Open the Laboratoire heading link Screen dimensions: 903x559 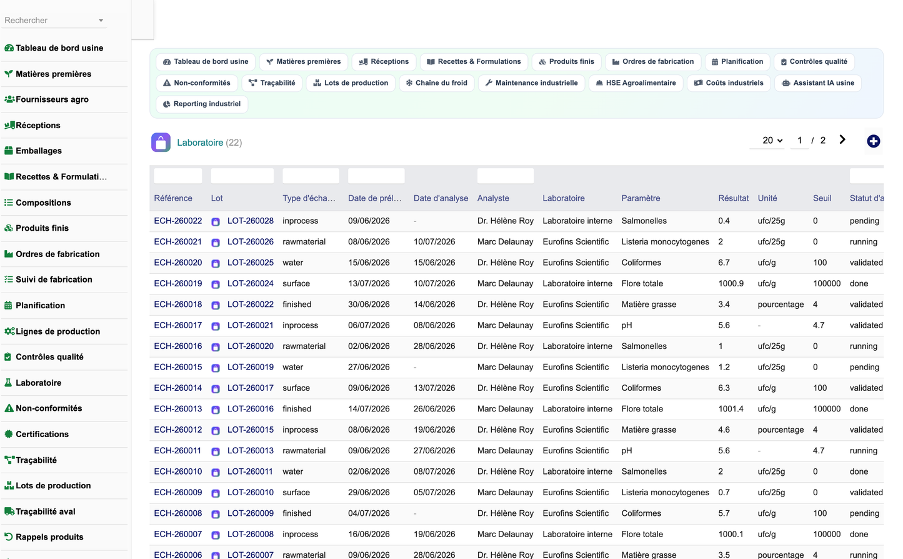200,143
